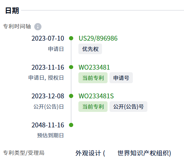184x168 pixels.
Task: Click the 公开(公告)号 tag
Action: 128,106
